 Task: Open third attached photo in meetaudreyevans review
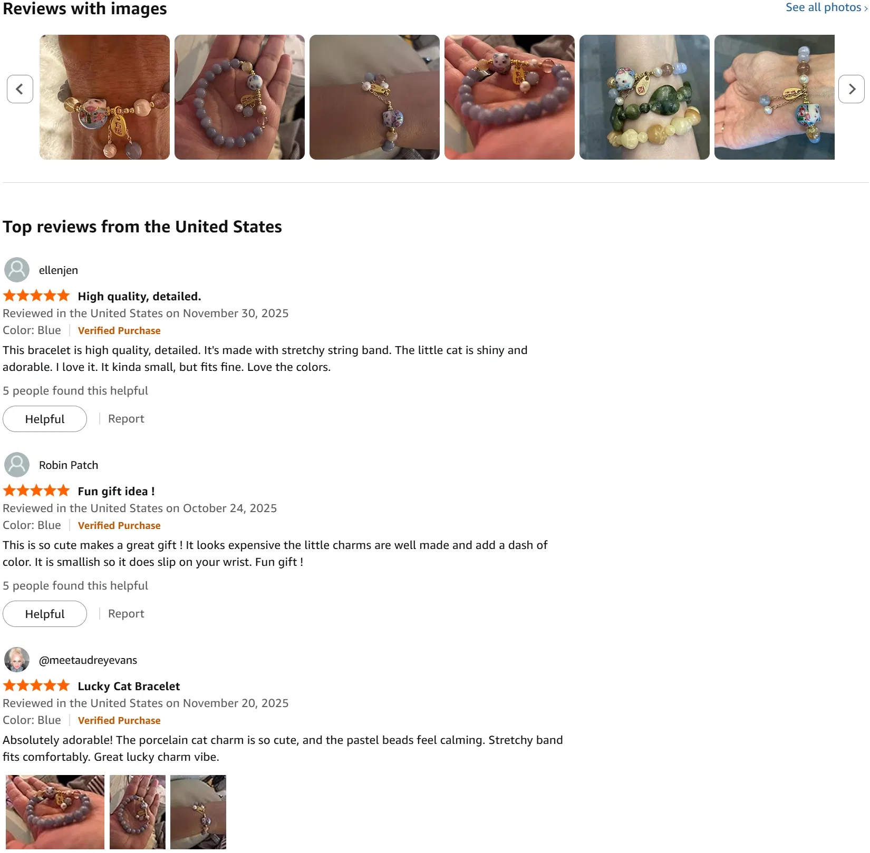[x=198, y=812]
